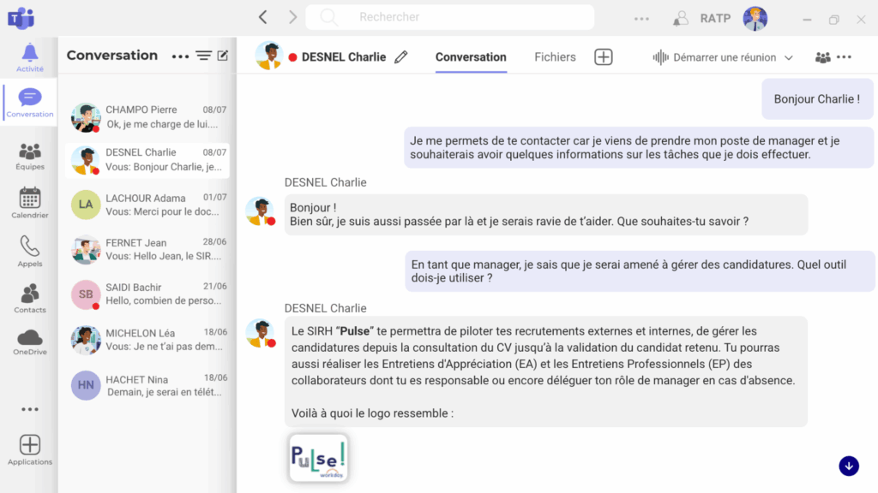Click the new conversation compose icon

(223, 56)
